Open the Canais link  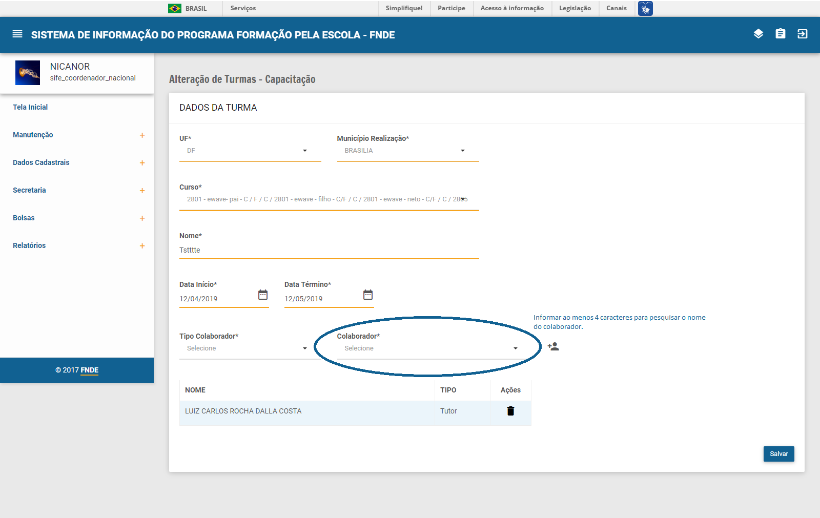pyautogui.click(x=617, y=8)
